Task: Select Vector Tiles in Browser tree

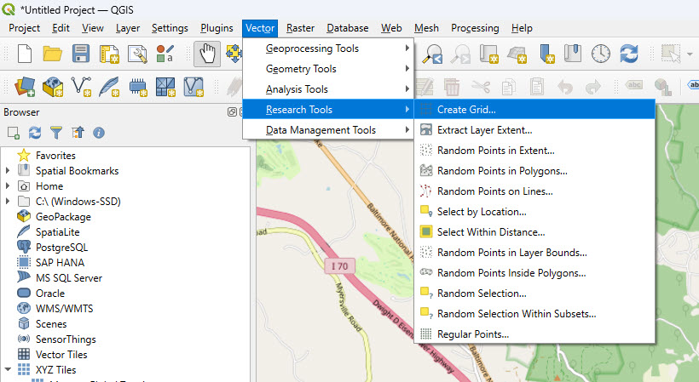Action: click(61, 355)
